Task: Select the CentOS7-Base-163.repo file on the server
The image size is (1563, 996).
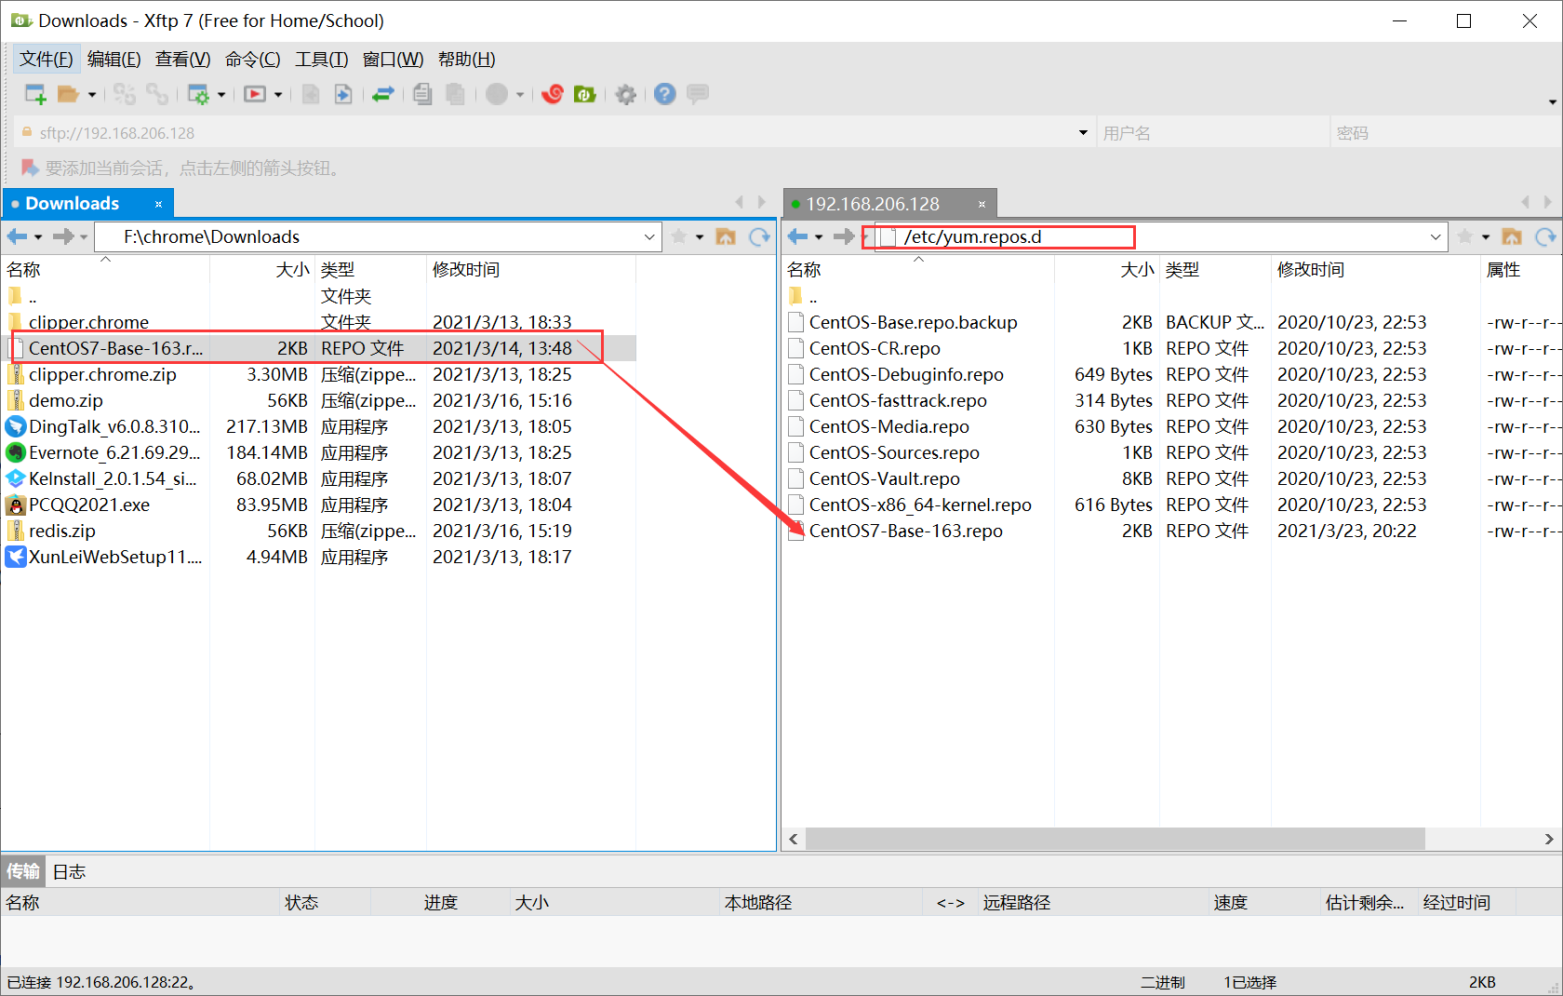Action: [905, 531]
